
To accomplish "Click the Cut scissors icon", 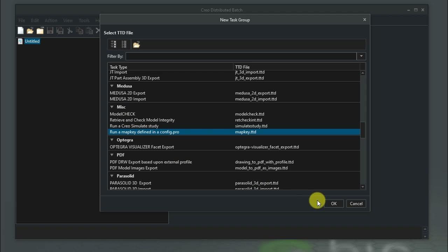I will click(70, 31).
